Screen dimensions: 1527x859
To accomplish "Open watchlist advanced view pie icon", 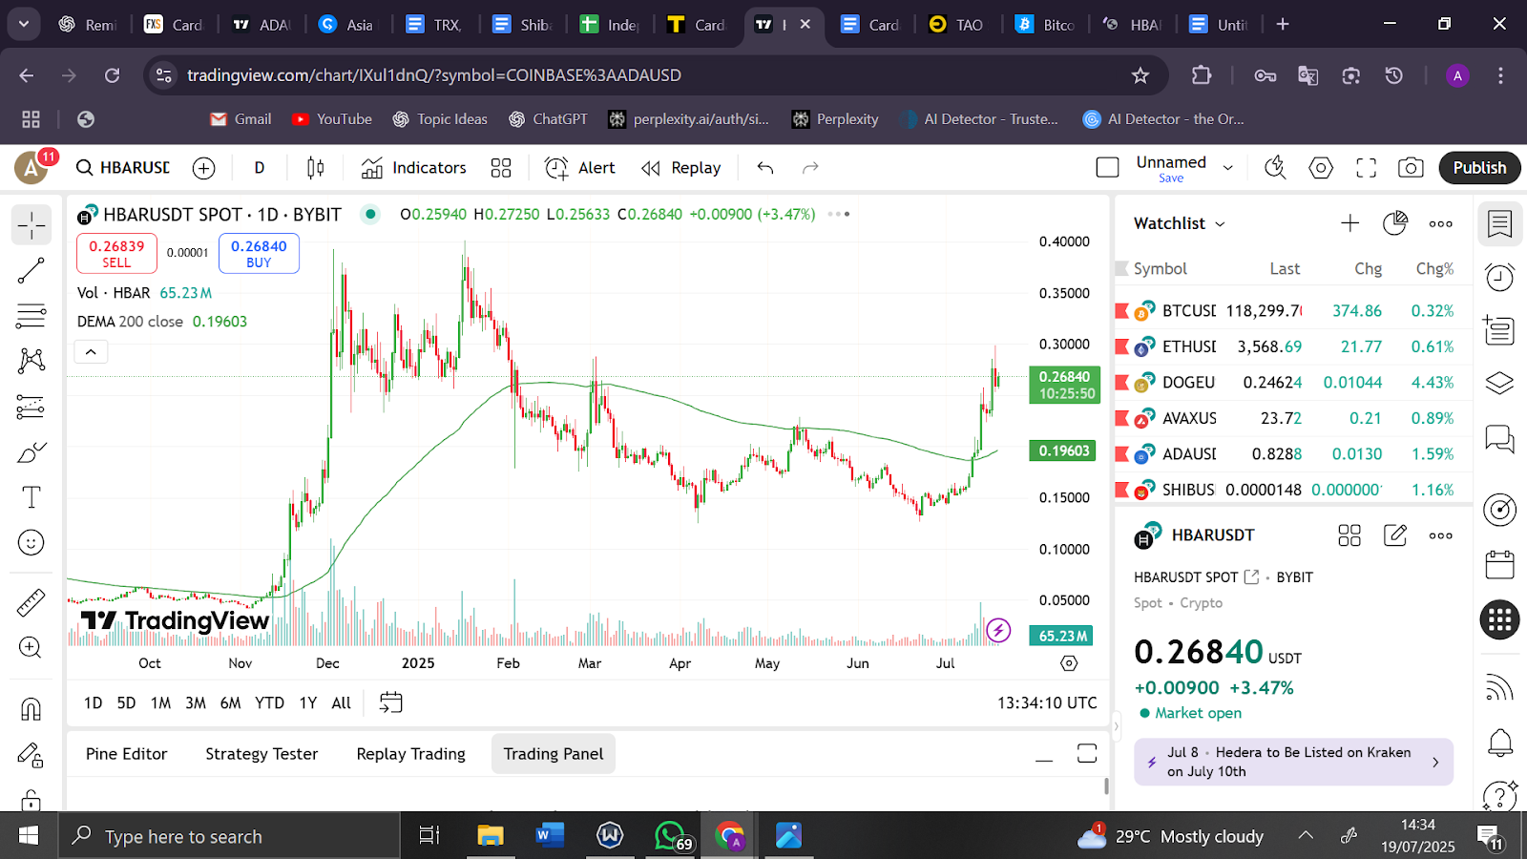I will click(x=1394, y=223).
